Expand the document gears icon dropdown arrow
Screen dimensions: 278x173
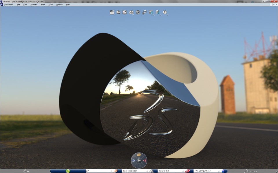tap(160, 15)
